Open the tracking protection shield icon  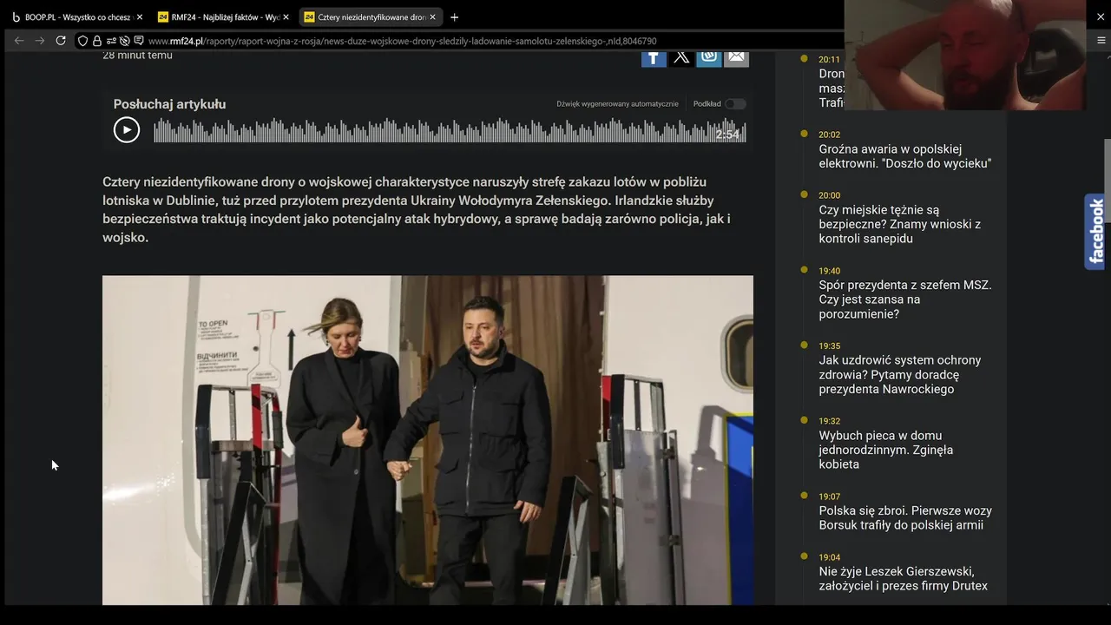pos(82,41)
